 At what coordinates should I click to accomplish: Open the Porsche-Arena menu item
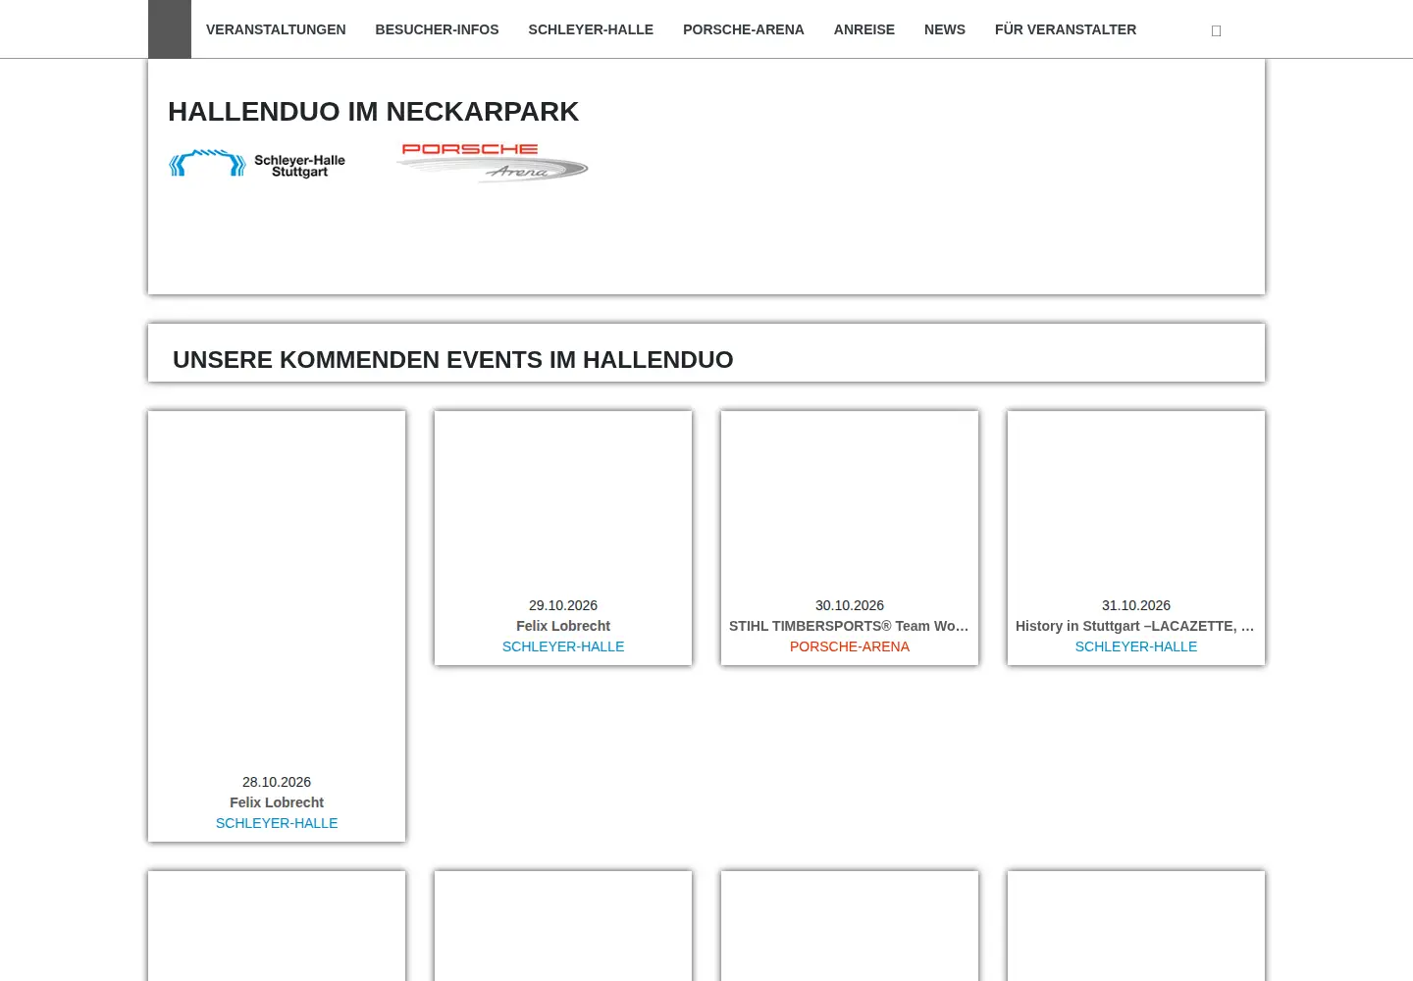pos(744,29)
